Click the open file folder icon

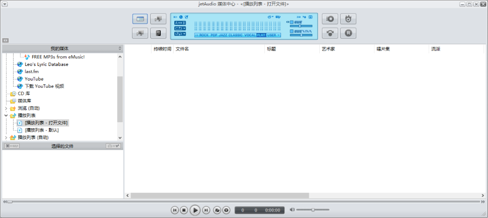point(217,210)
